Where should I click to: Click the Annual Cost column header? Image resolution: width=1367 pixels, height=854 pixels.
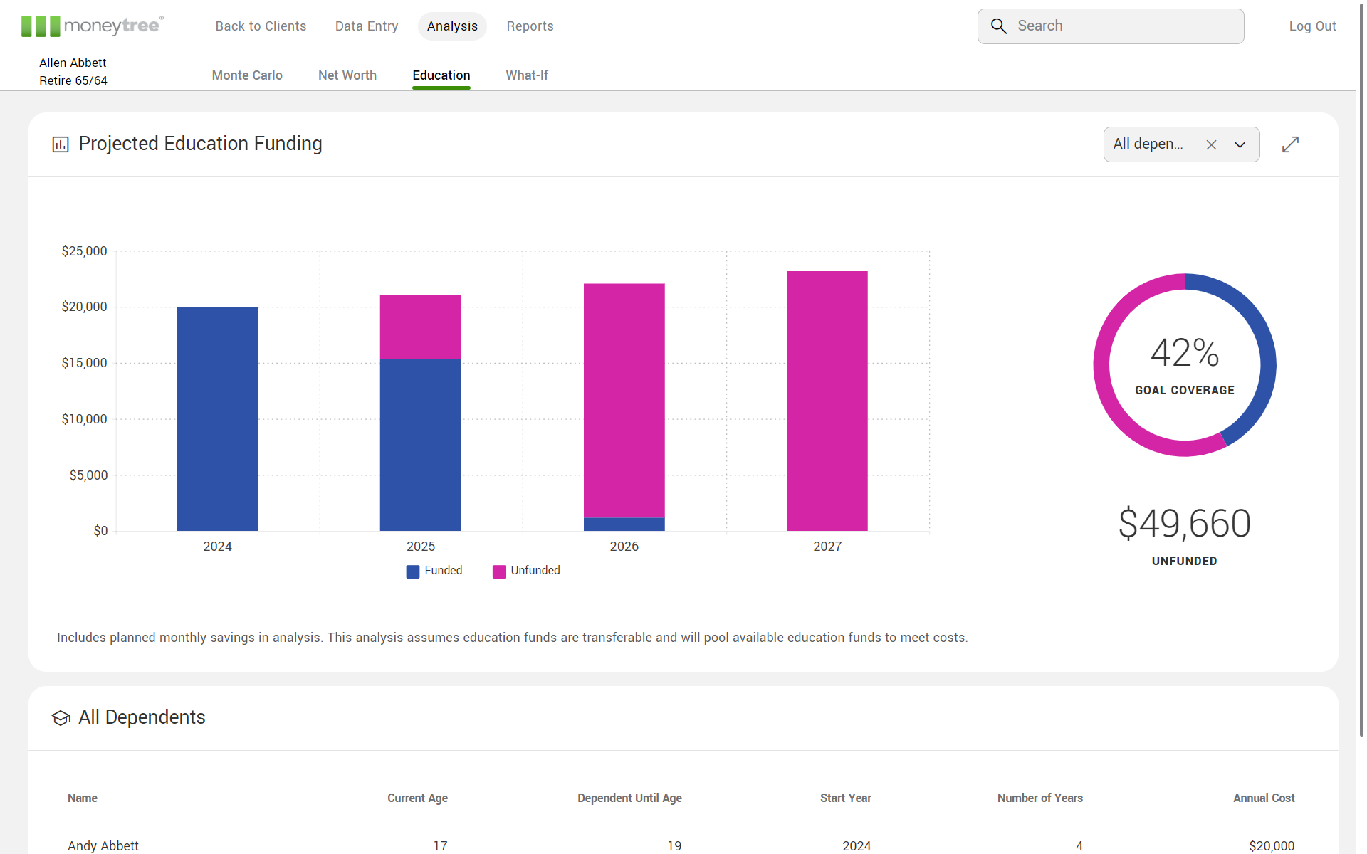point(1264,798)
